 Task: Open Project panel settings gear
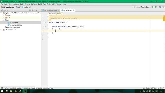click(x=36, y=10)
